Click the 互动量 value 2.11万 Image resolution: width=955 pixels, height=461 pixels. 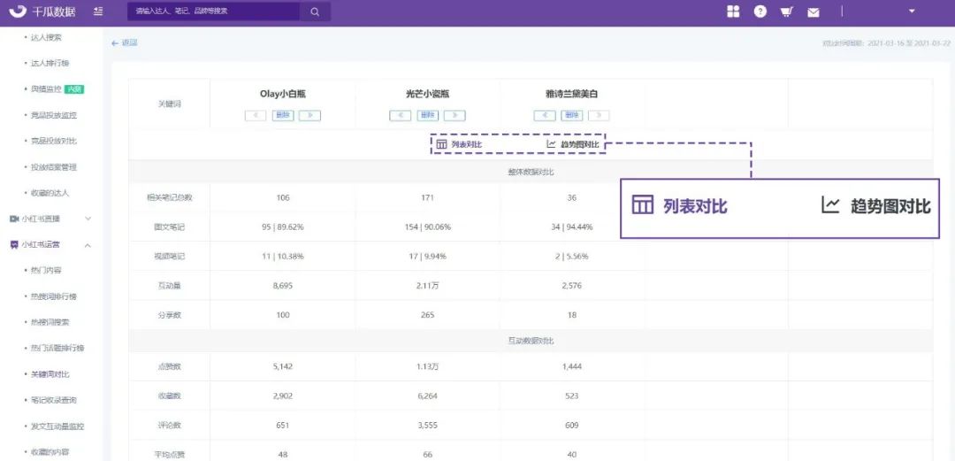coord(427,286)
